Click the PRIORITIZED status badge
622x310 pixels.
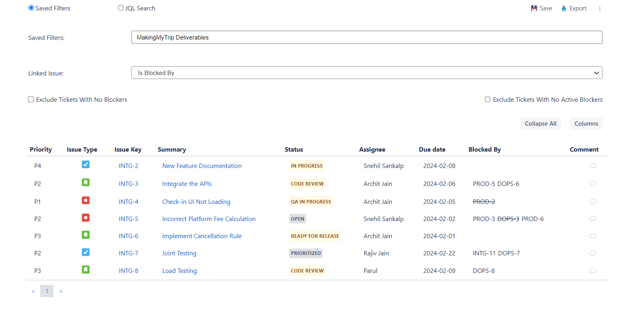point(306,253)
